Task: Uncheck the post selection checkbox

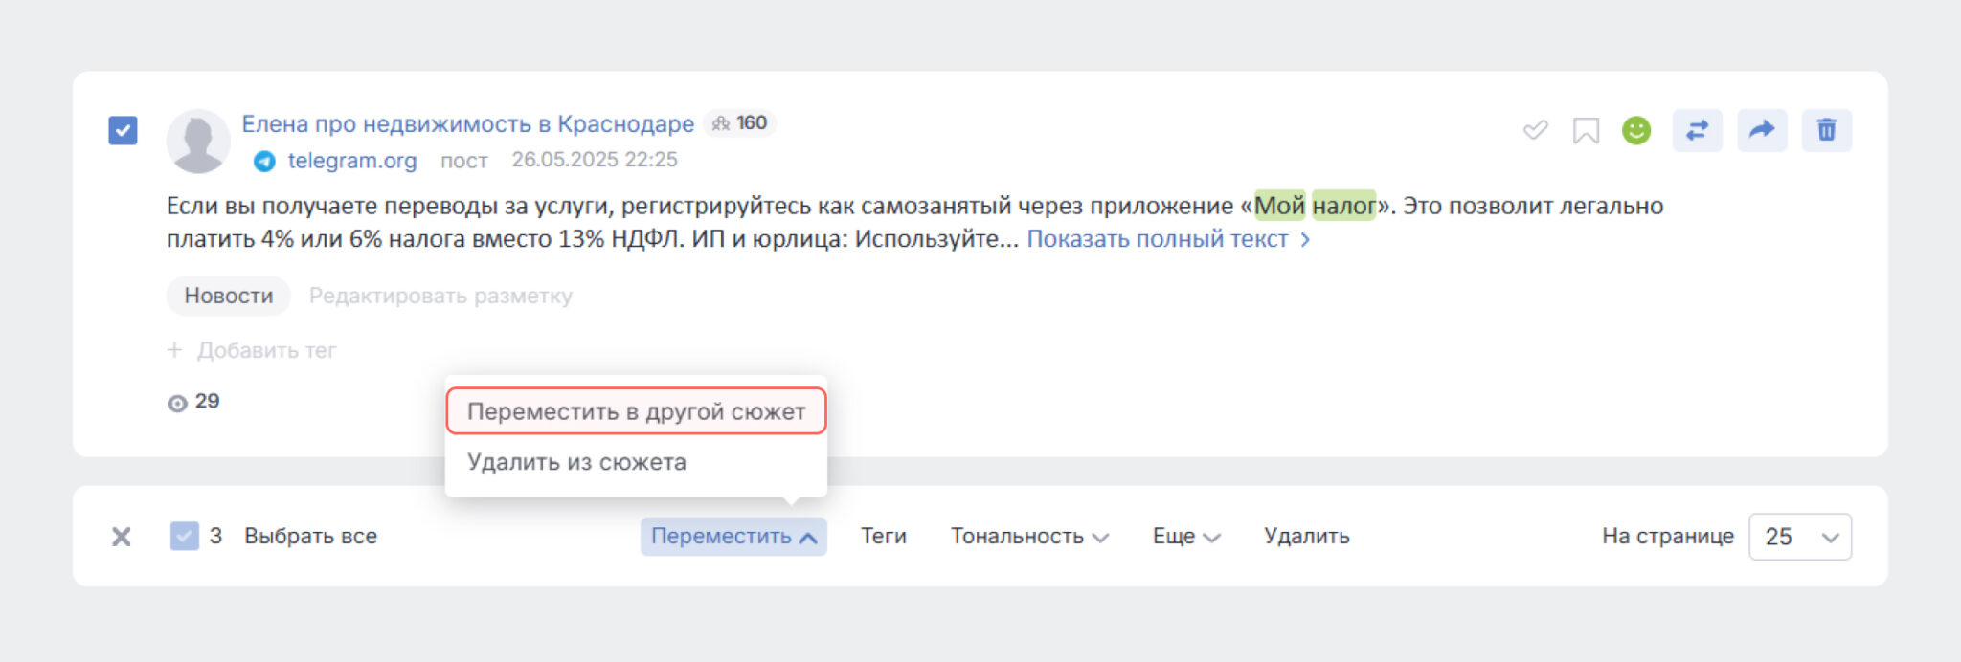Action: (x=123, y=130)
